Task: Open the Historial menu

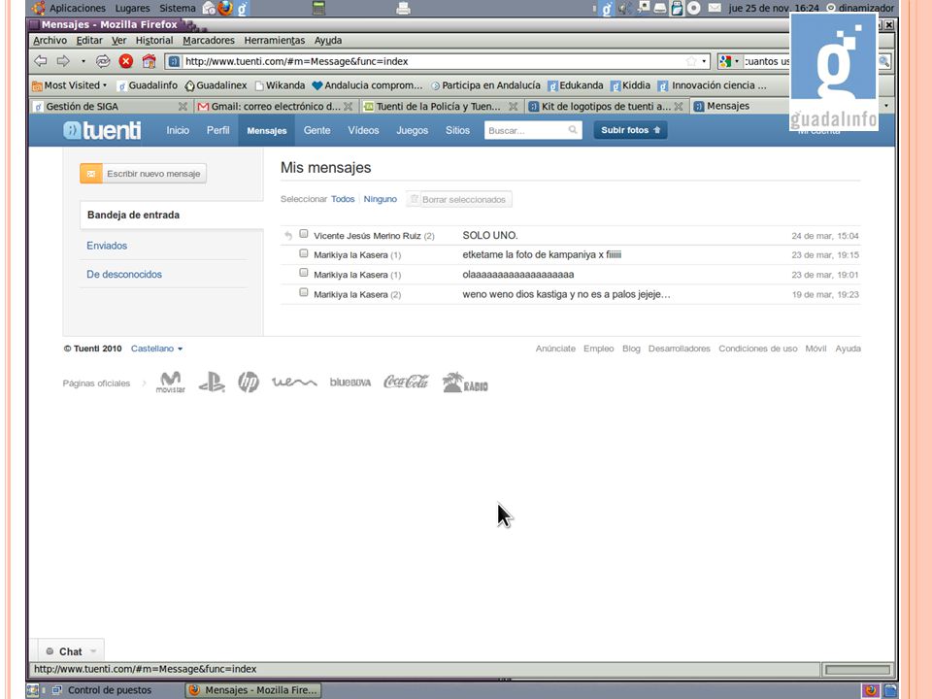Action: pyautogui.click(x=154, y=41)
